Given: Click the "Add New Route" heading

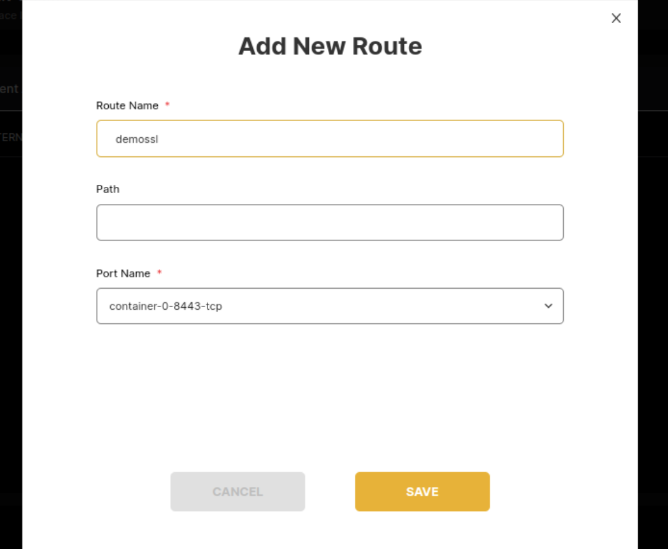Looking at the screenshot, I should coord(330,46).
